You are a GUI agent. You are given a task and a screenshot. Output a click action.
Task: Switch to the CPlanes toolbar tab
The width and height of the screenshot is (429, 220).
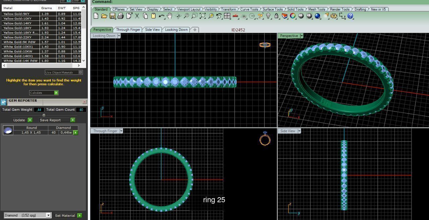pyautogui.click(x=118, y=9)
